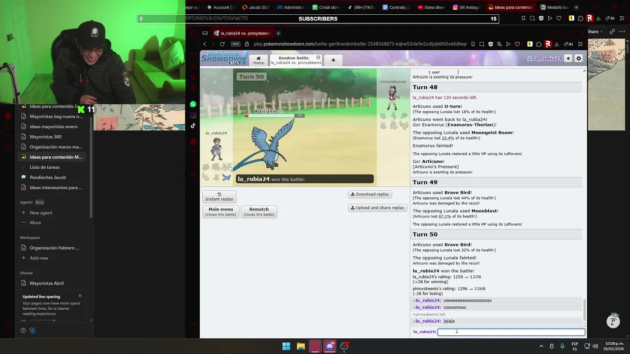Screen dimensions: 630x354
Task: Click the Pokémon Showdown URL address bar
Action: point(360,44)
